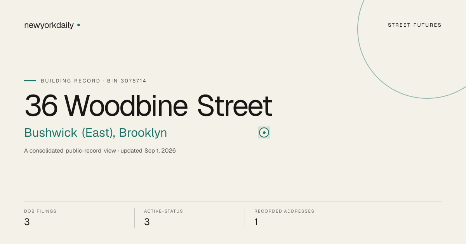View the Recorded Addresses stat
The height and width of the screenshot is (244, 466).
pyautogui.click(x=284, y=218)
